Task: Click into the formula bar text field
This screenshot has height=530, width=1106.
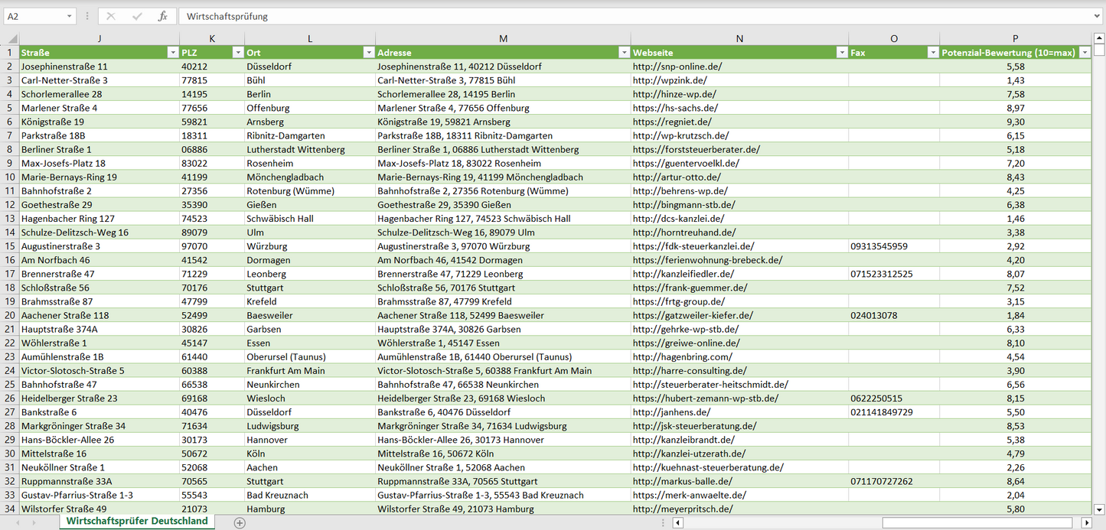Action: pos(612,16)
